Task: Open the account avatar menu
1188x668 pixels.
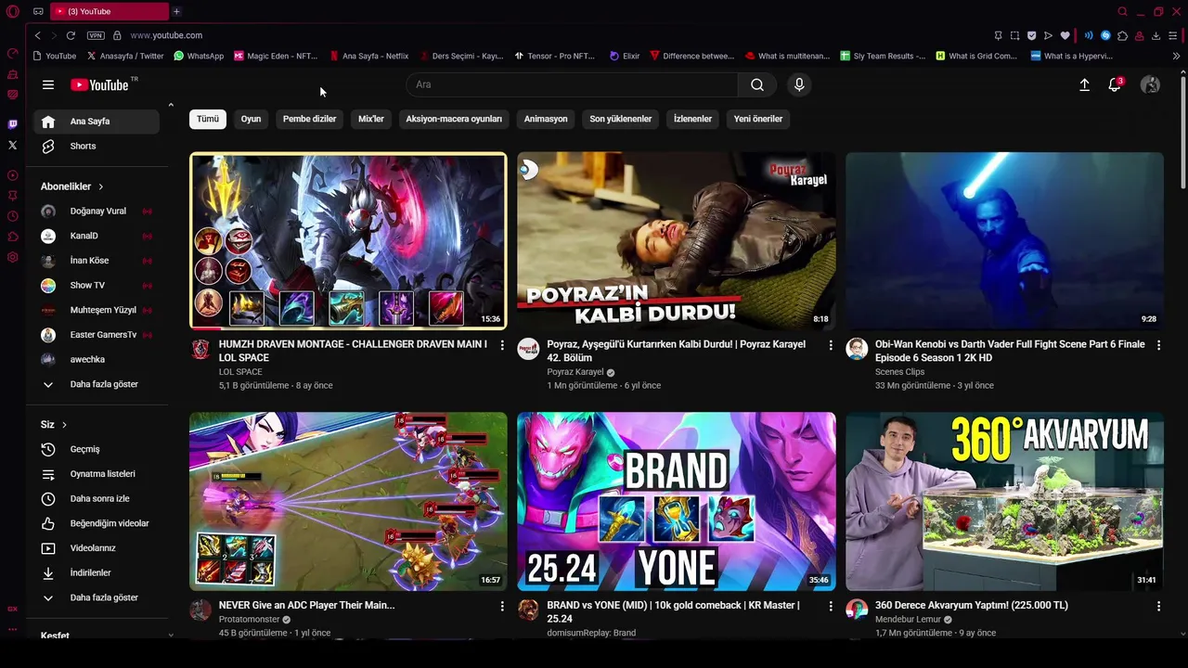Action: (x=1150, y=84)
